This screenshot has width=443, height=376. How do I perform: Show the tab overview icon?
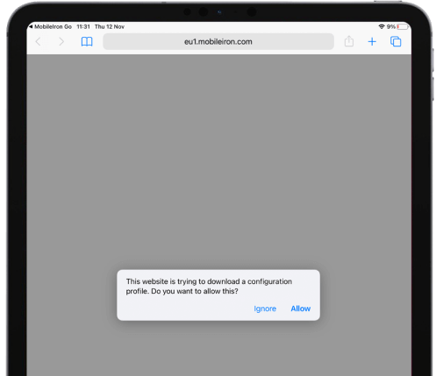396,41
